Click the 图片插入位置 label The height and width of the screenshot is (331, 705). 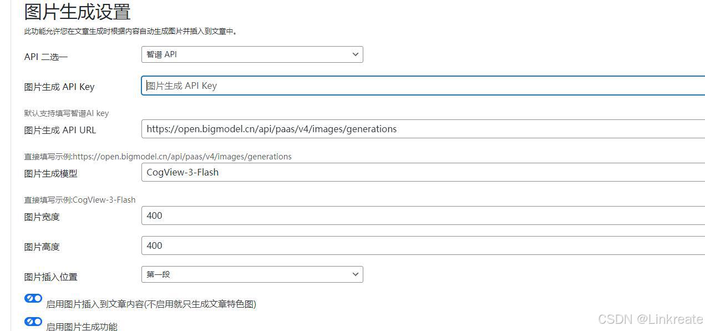click(x=51, y=277)
